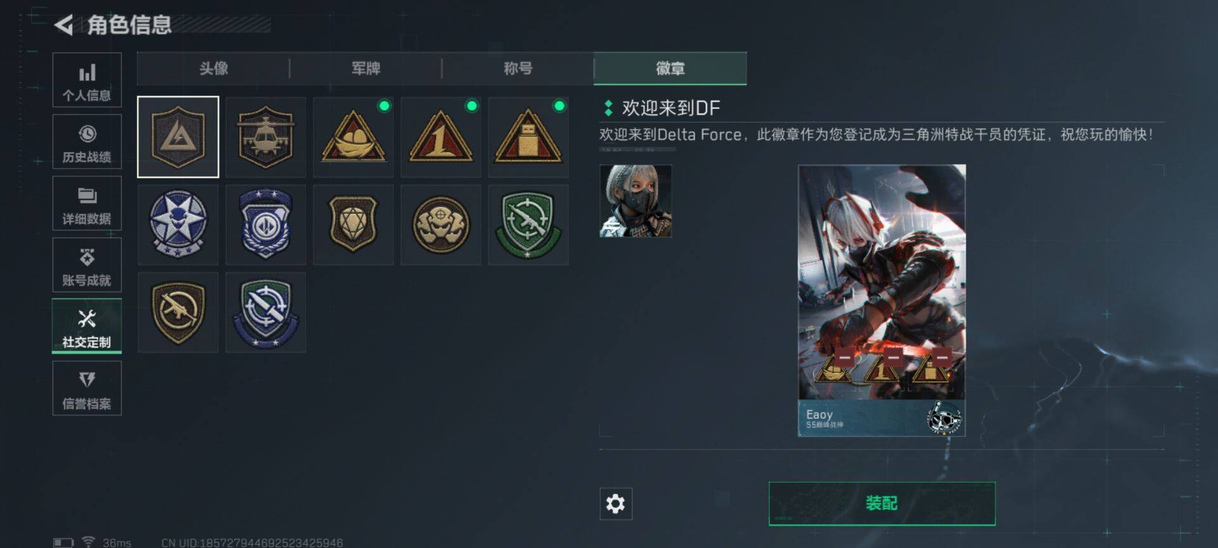Click the 装配 equip button
The width and height of the screenshot is (1218, 548).
[x=882, y=504]
